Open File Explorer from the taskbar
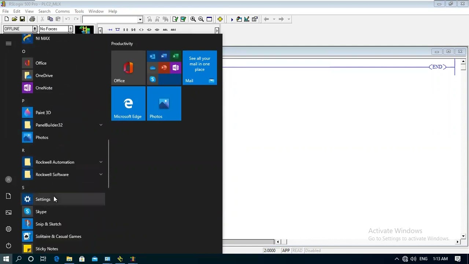The image size is (469, 264). pos(69,259)
